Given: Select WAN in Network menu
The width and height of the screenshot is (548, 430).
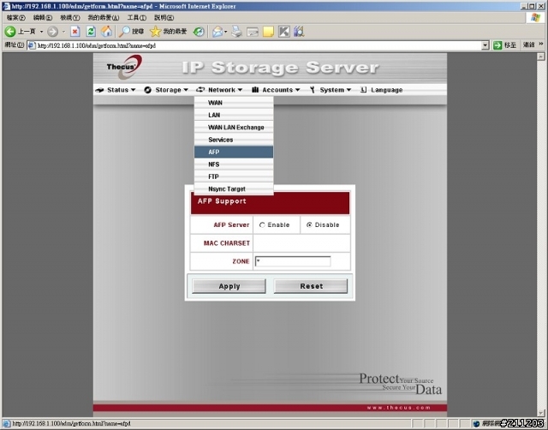Looking at the screenshot, I should 234,103.
